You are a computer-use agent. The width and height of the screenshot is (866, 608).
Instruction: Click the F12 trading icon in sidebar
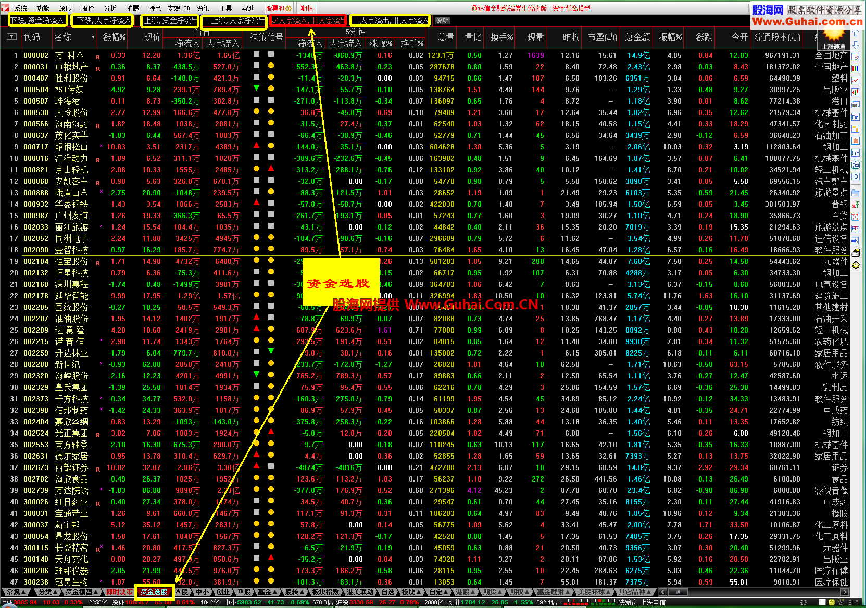856,153
